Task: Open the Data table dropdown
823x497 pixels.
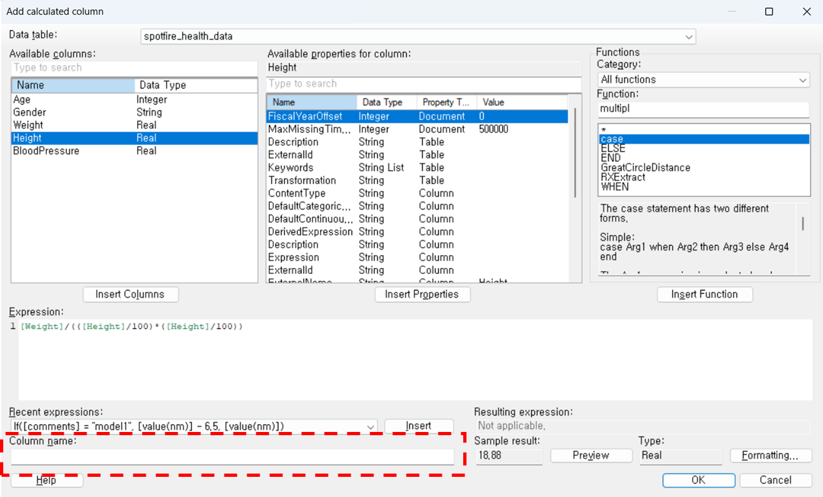Action: (x=418, y=36)
